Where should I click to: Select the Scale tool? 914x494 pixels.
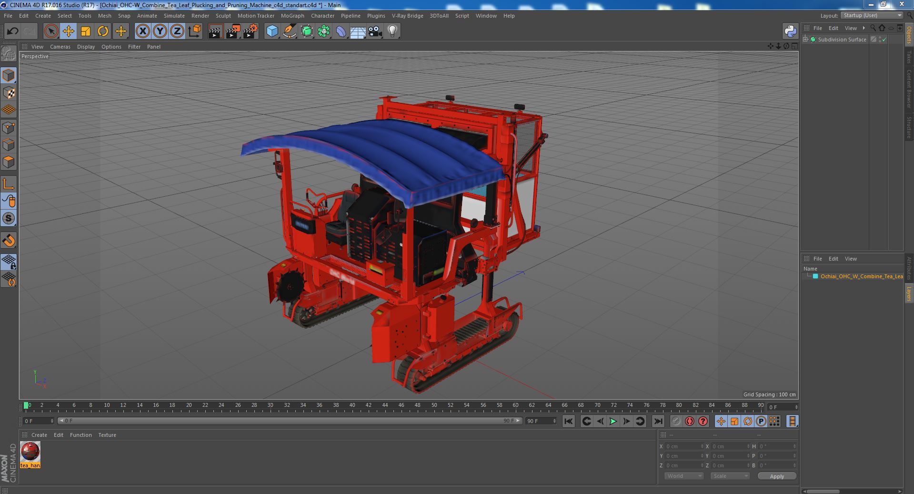(x=86, y=31)
